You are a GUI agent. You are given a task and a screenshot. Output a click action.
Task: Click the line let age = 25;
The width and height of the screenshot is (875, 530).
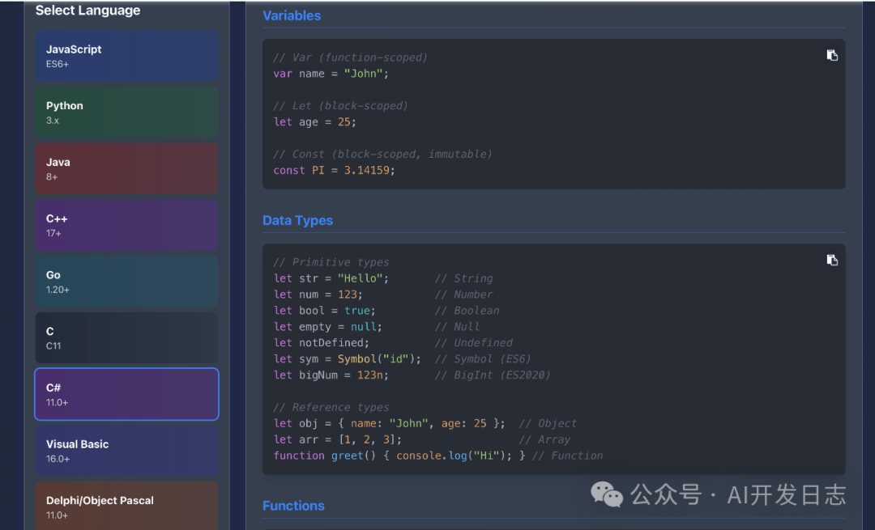pyautogui.click(x=314, y=122)
